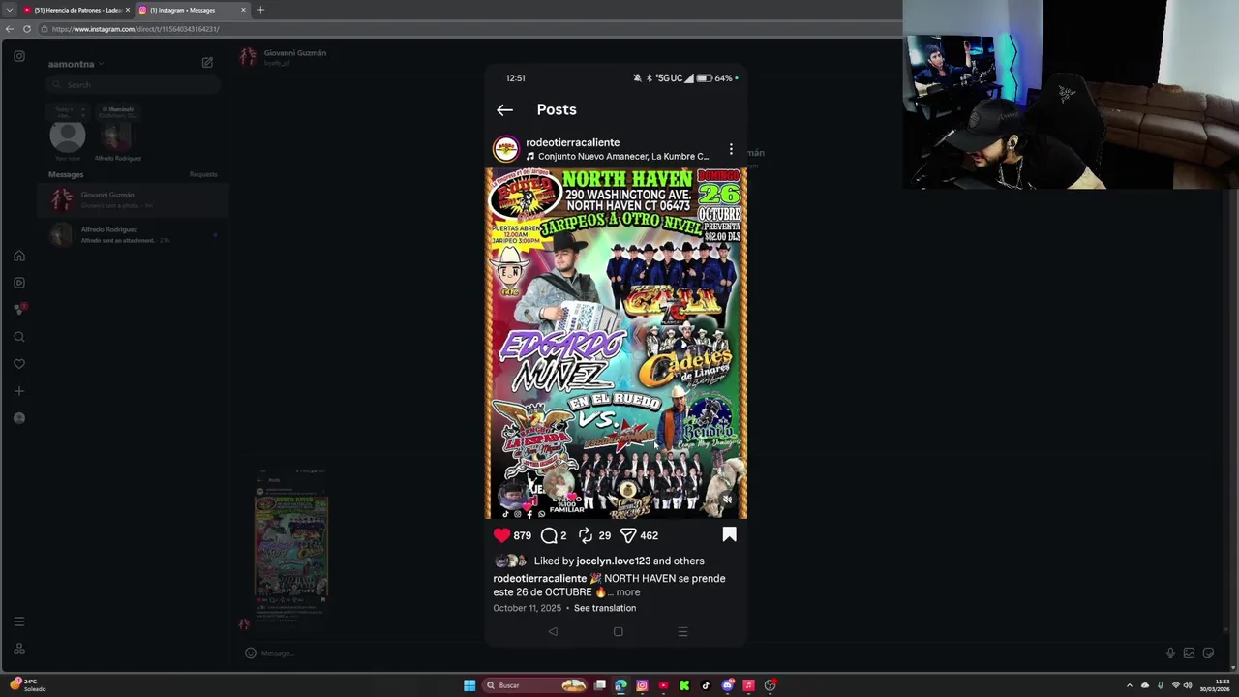Open the bottom apps icon in the Instagram sidebar
Image resolution: width=1239 pixels, height=697 pixels.
tap(19, 649)
